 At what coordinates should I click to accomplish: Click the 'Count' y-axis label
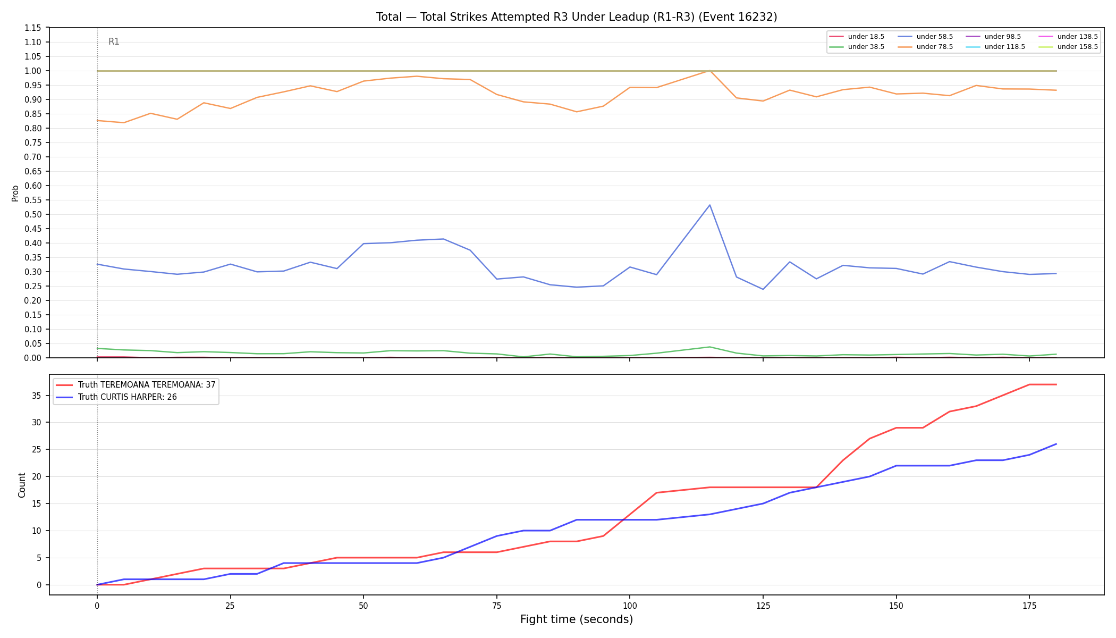coord(22,485)
